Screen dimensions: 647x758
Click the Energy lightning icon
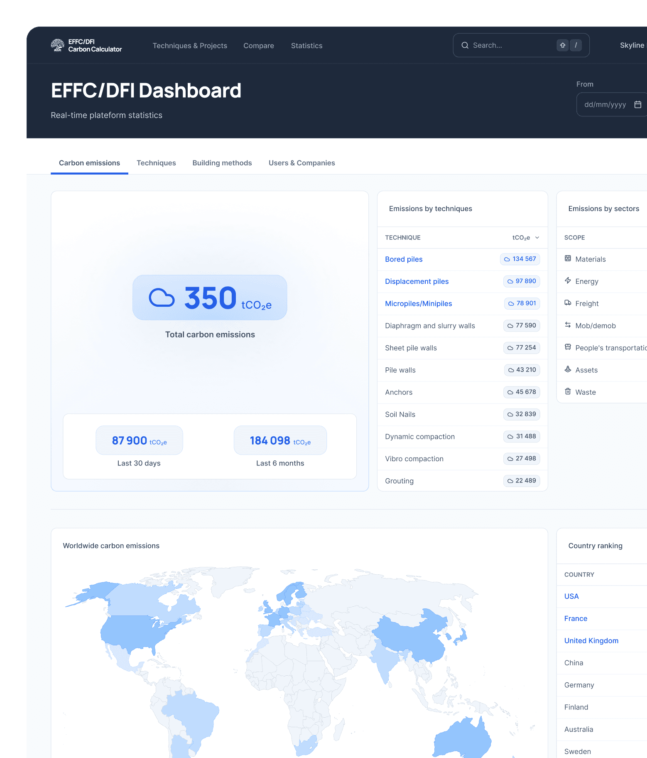coord(568,281)
